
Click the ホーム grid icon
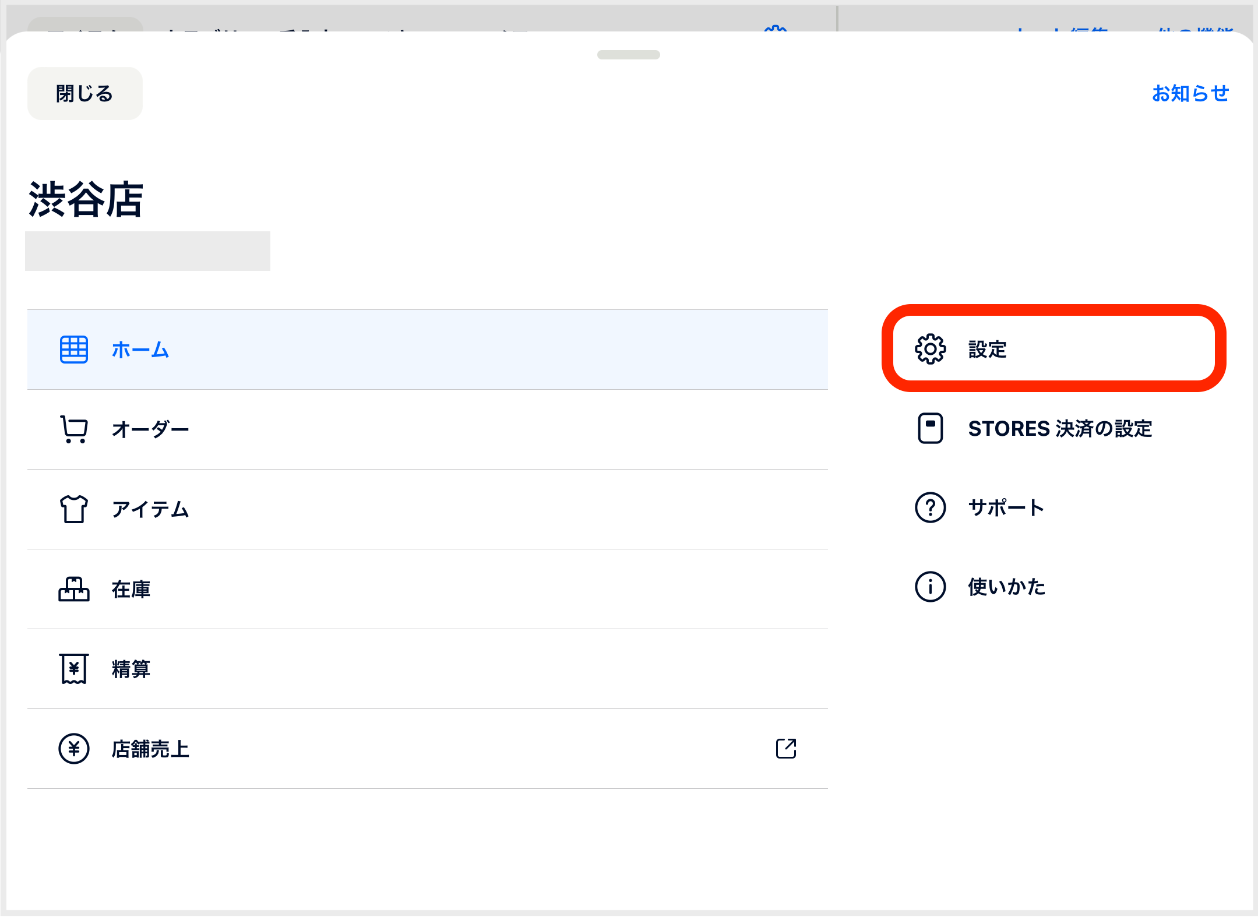click(74, 350)
